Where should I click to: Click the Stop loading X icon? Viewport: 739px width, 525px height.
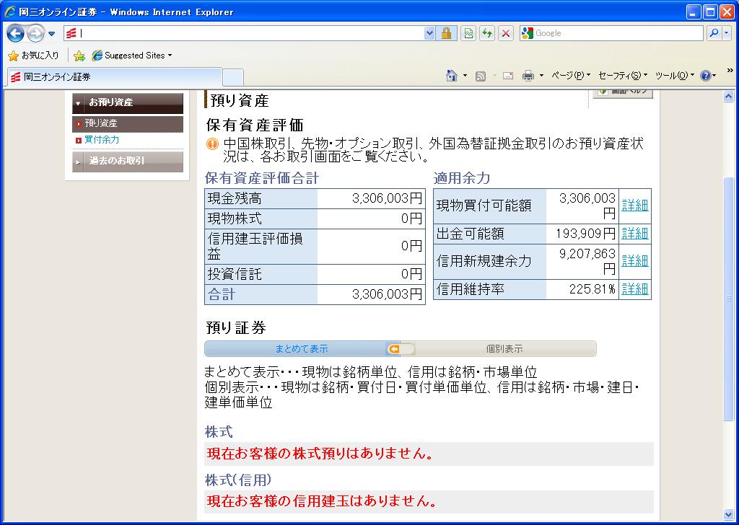[x=506, y=33]
